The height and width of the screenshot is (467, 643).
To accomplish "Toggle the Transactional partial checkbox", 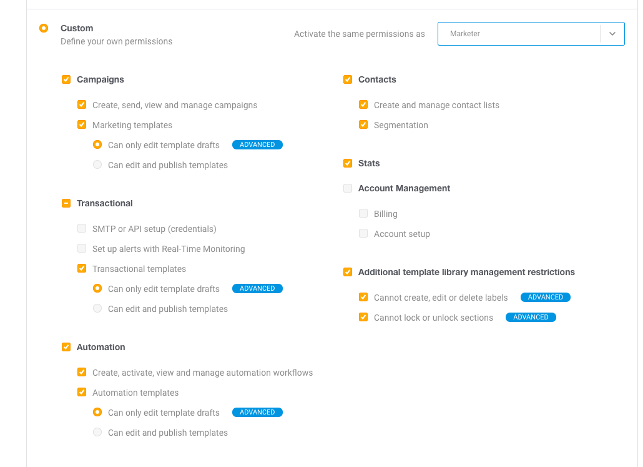I will click(x=66, y=203).
